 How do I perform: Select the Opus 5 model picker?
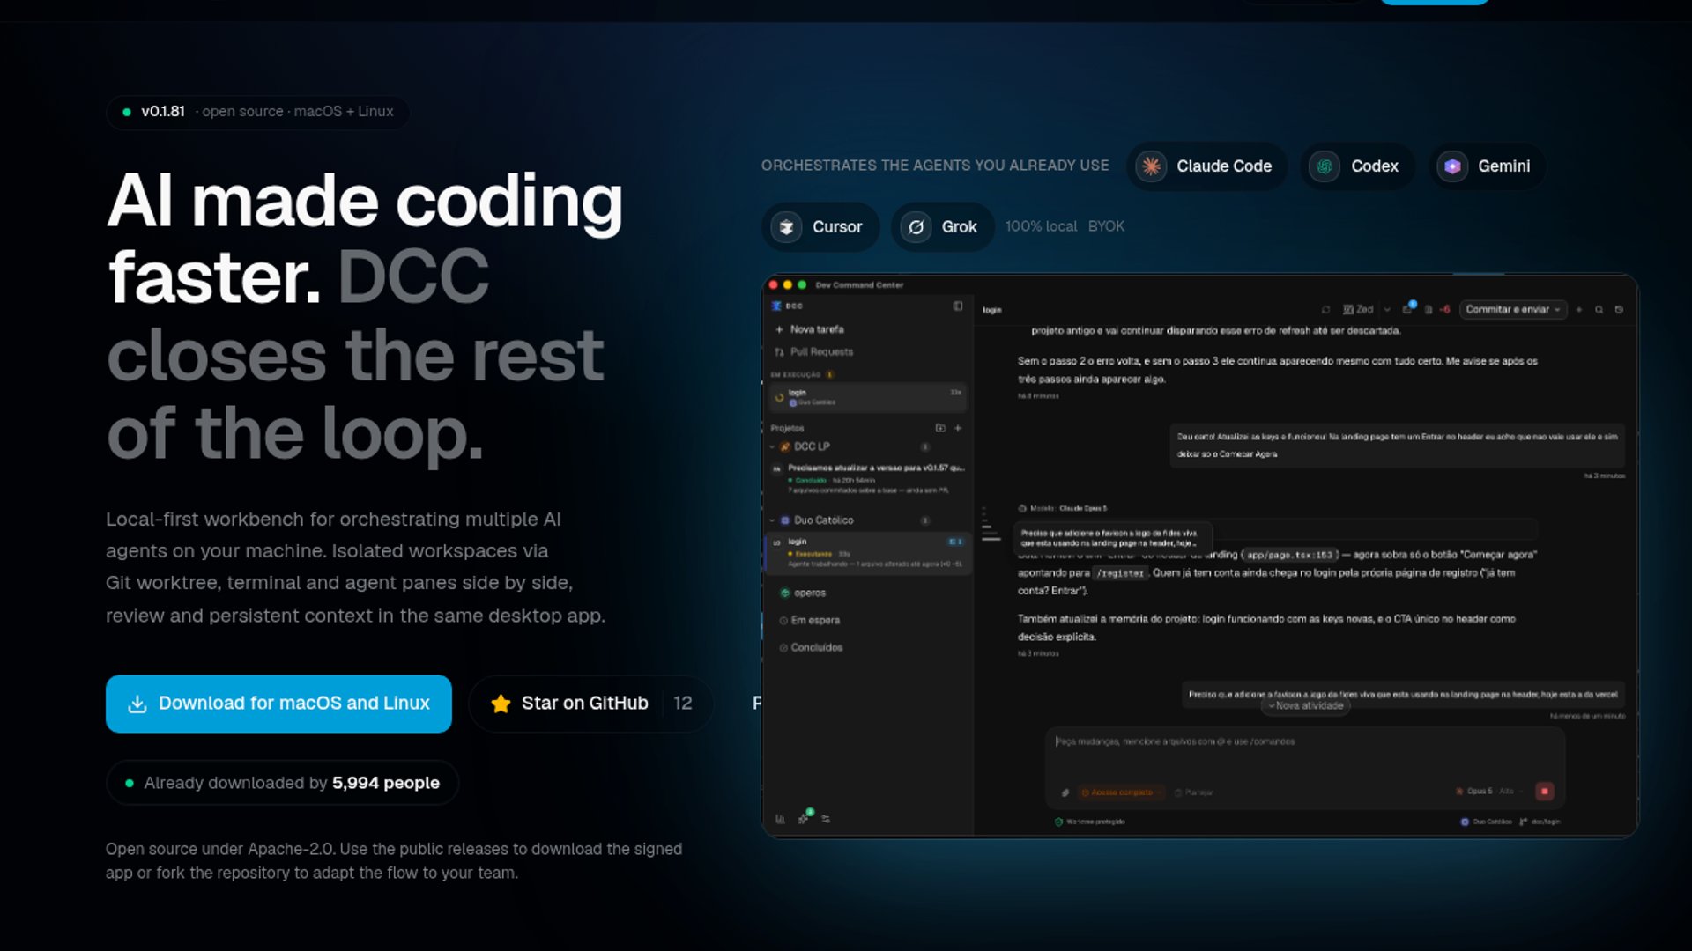(1474, 792)
